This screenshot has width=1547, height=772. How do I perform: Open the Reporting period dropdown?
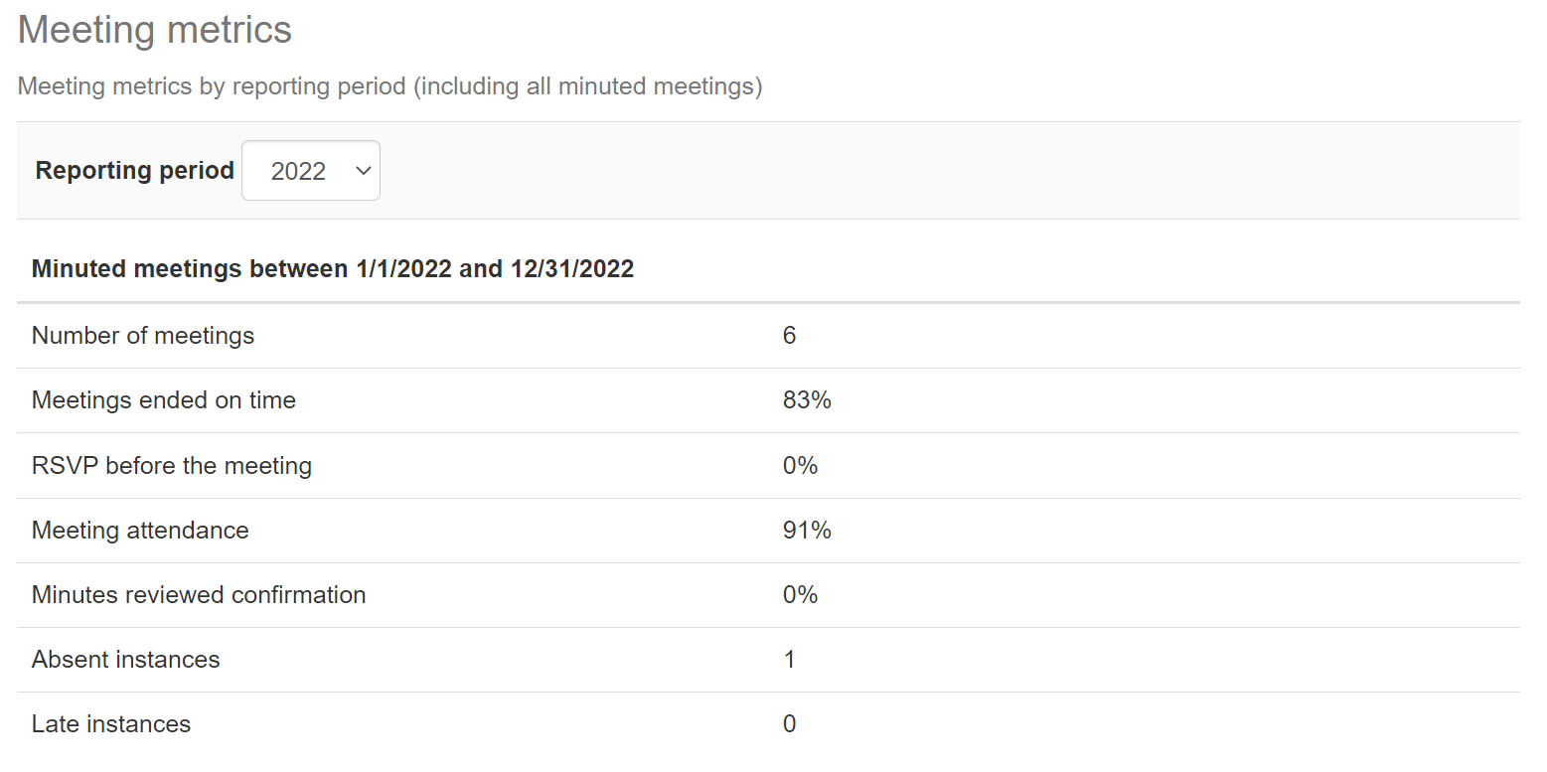311,171
